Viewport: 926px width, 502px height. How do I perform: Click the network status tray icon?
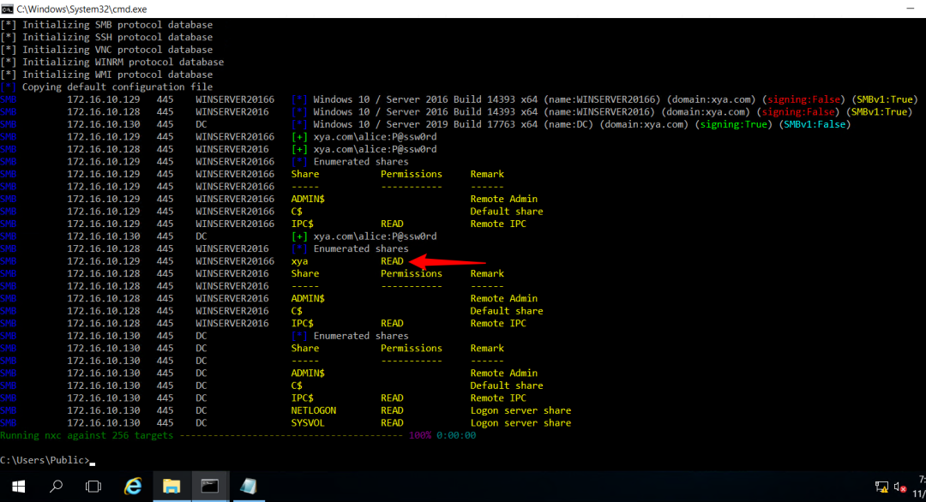point(881,487)
